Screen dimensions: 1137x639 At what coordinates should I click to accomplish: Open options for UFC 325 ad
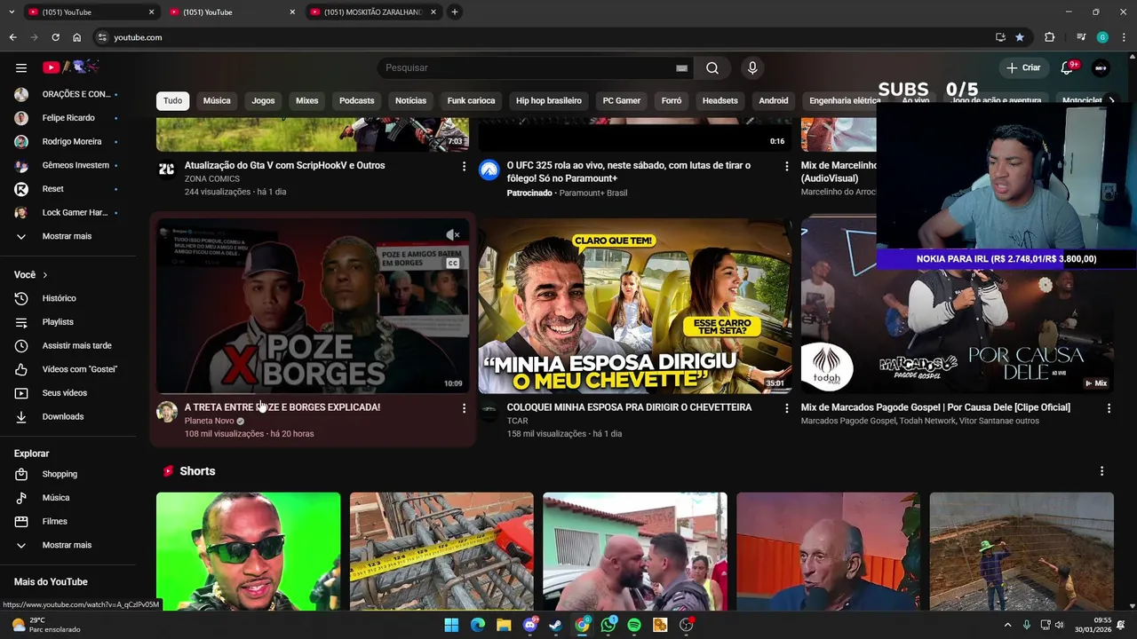786,166
